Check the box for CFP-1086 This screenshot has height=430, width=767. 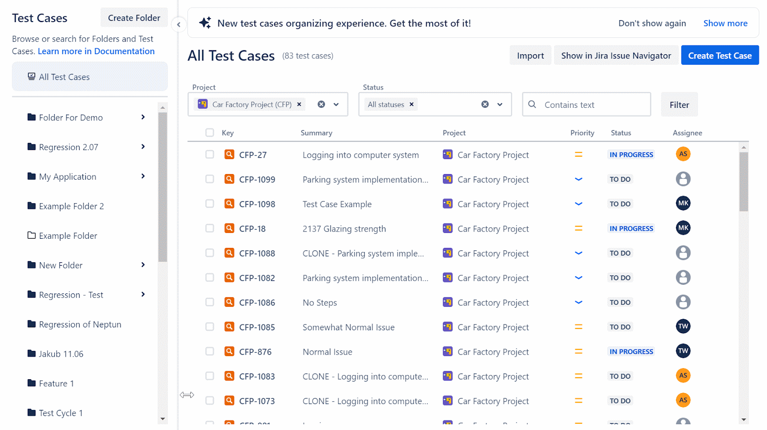click(209, 302)
